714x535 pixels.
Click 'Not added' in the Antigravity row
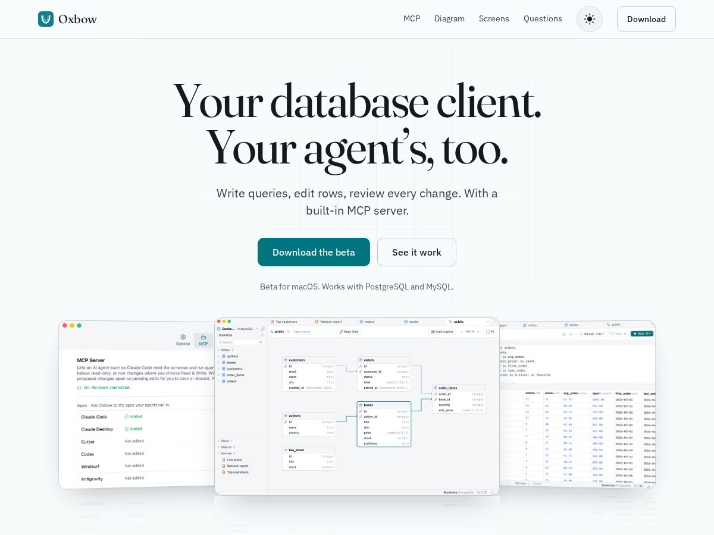tap(134, 478)
